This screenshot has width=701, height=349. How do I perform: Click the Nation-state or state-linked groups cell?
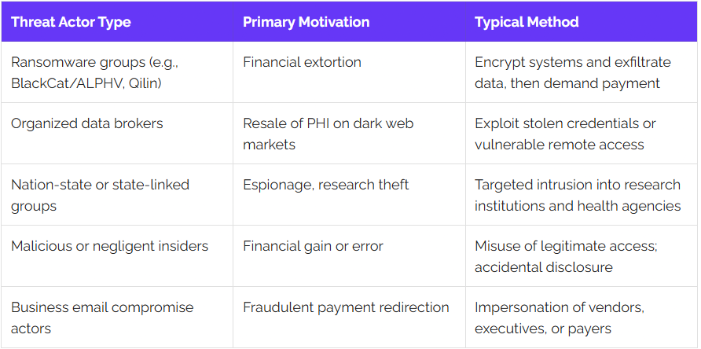[x=117, y=195]
